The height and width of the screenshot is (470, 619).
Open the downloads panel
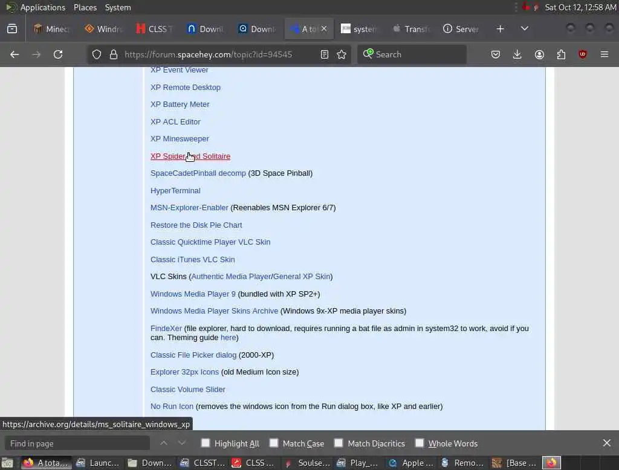517,54
